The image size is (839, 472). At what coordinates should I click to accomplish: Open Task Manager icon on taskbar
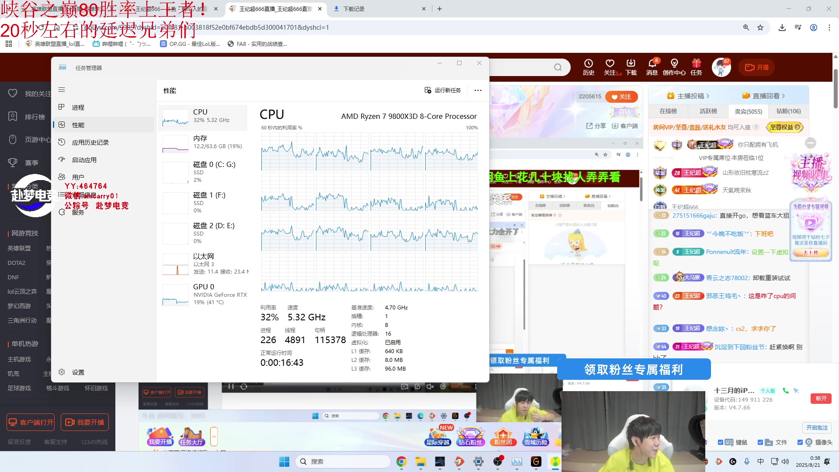pyautogui.click(x=517, y=462)
